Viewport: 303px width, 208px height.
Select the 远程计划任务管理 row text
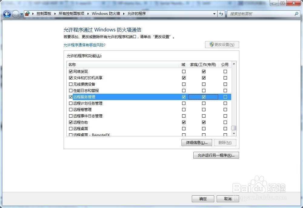point(88,103)
